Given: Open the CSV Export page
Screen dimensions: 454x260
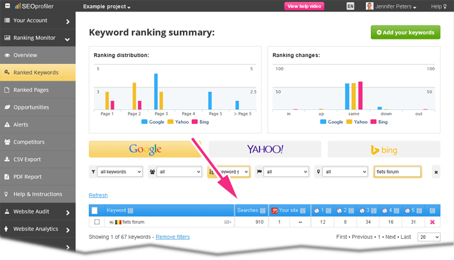Looking at the screenshot, I should pyautogui.click(x=27, y=159).
